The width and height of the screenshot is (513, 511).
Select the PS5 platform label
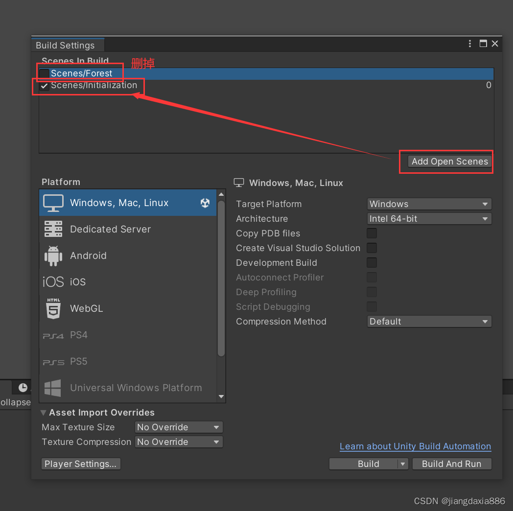pos(79,362)
